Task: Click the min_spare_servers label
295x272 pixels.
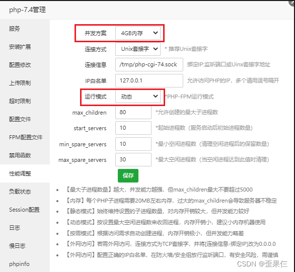Action: click(x=83, y=144)
